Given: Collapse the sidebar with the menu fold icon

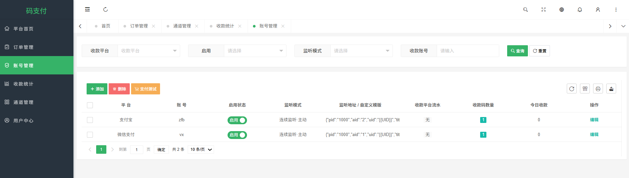Looking at the screenshot, I should pos(87,10).
